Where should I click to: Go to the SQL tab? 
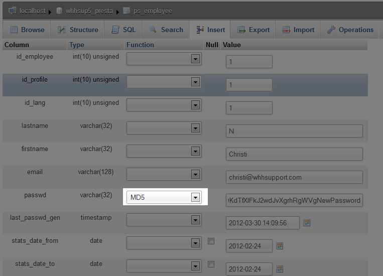click(x=123, y=30)
